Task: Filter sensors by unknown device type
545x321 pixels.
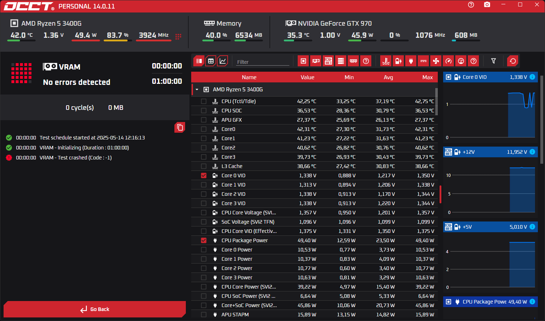Action: (x=366, y=61)
